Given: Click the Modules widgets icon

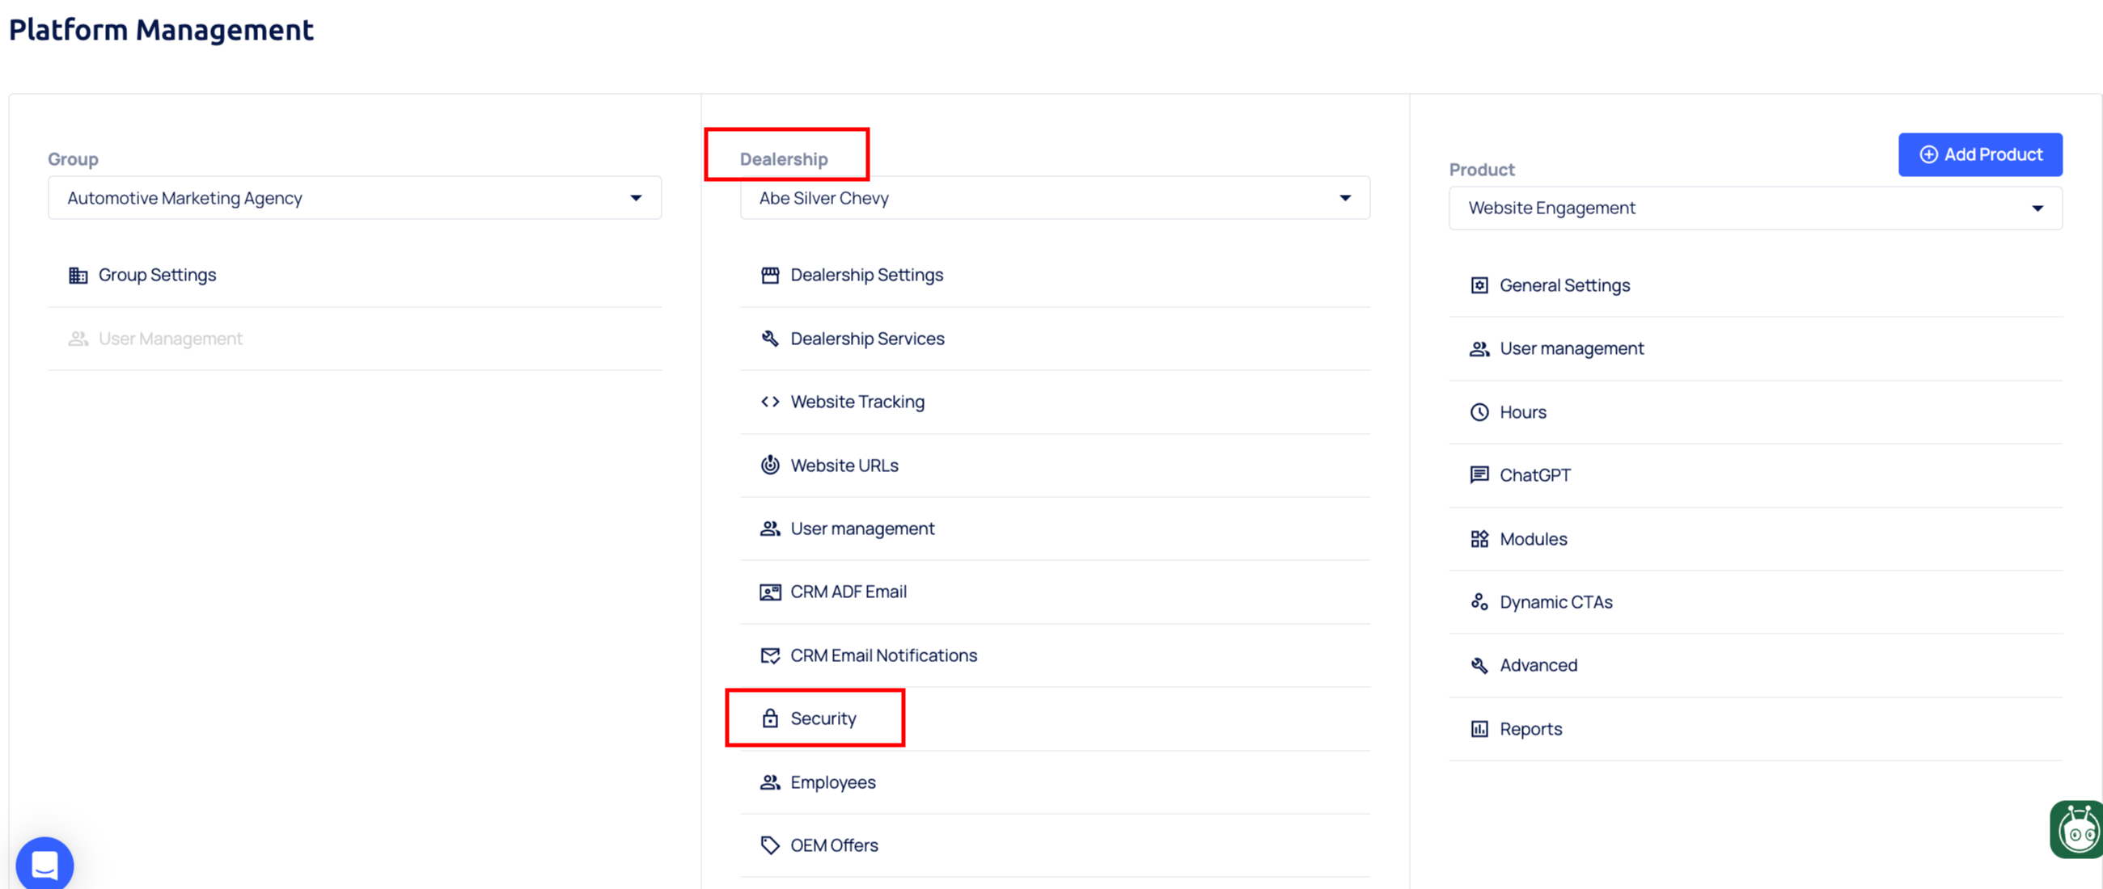Looking at the screenshot, I should pos(1479,539).
